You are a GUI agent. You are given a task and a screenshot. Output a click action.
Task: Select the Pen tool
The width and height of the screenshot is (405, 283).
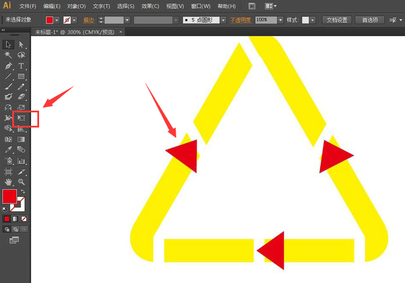[x=8, y=66]
